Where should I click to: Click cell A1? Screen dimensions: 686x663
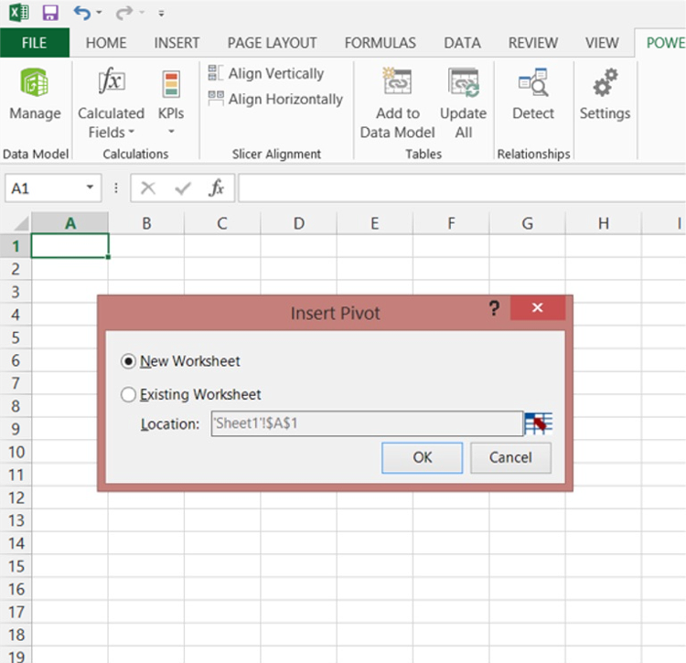(x=70, y=245)
